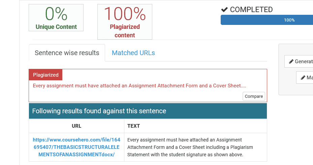Open the Matched URLs tab
The height and width of the screenshot is (165, 313).
tap(133, 53)
